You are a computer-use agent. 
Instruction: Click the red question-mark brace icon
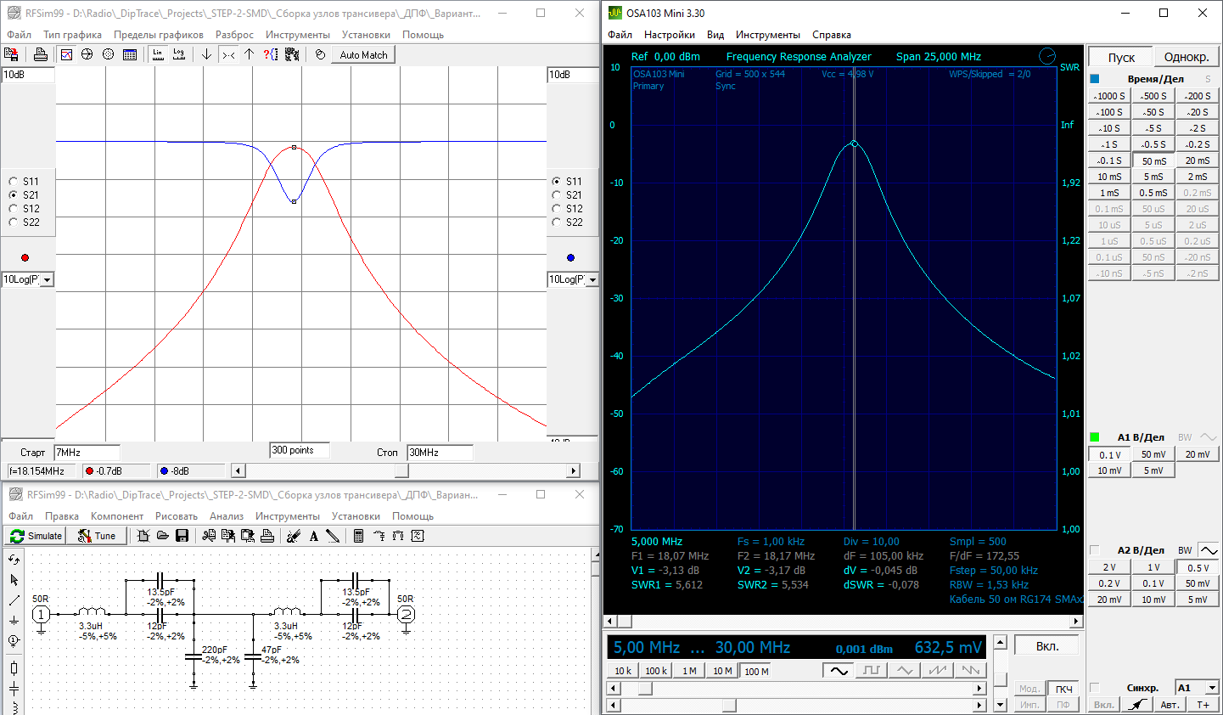click(x=271, y=54)
